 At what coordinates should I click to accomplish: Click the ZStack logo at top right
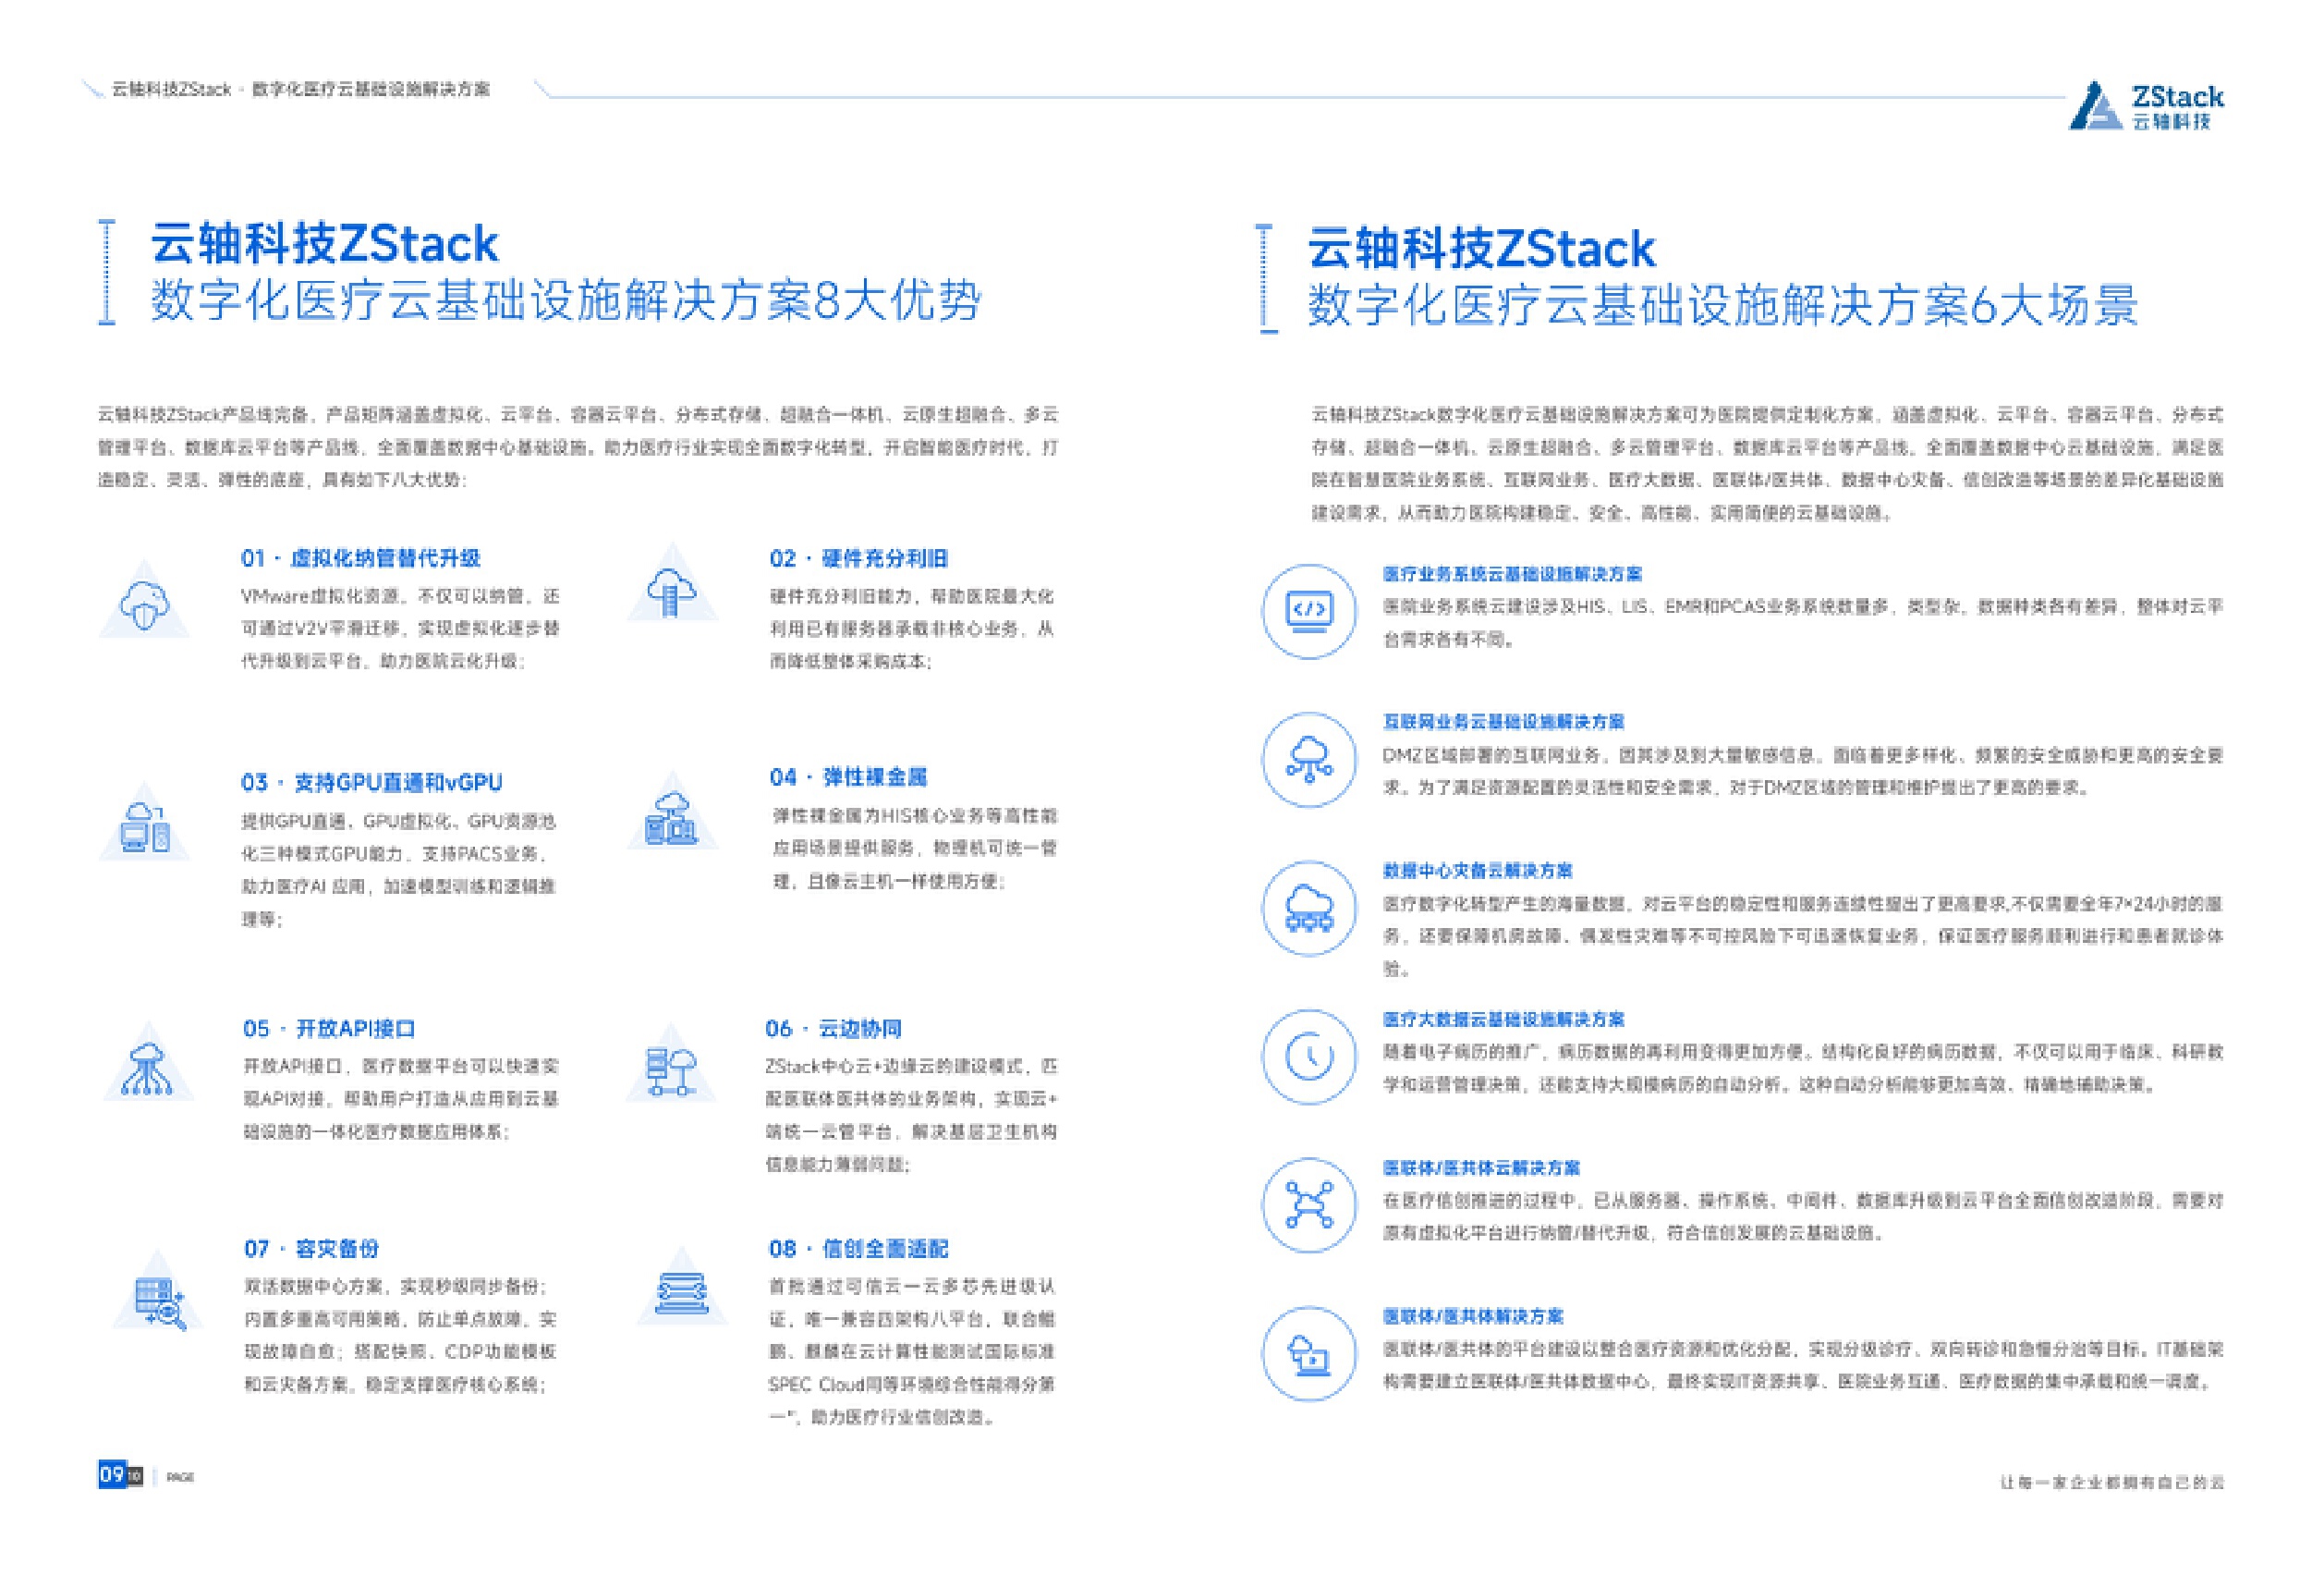coord(2146,106)
